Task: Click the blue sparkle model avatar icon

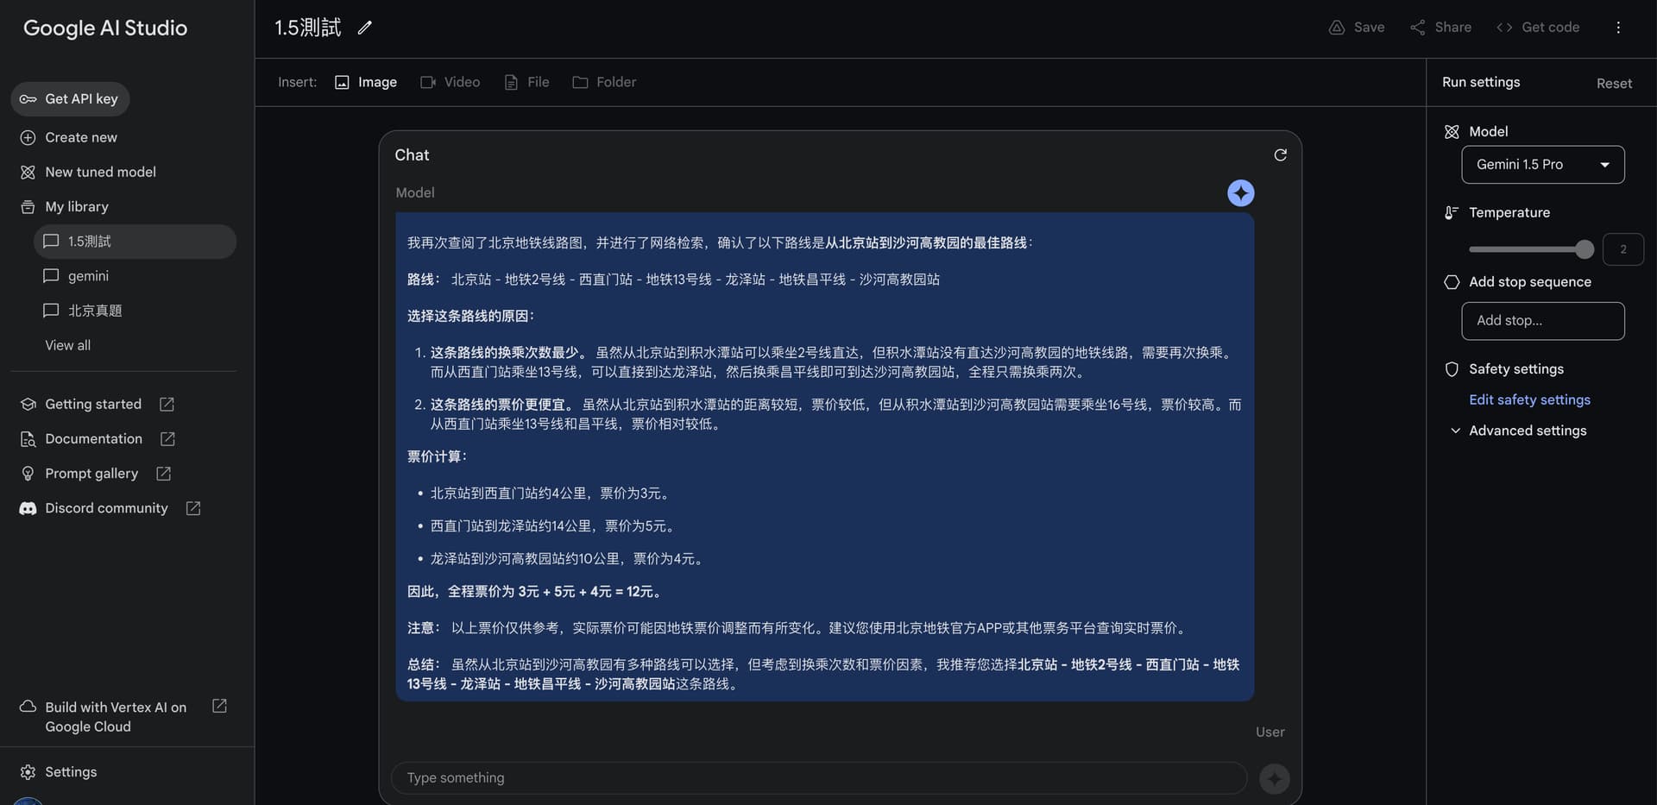Action: coord(1240,193)
